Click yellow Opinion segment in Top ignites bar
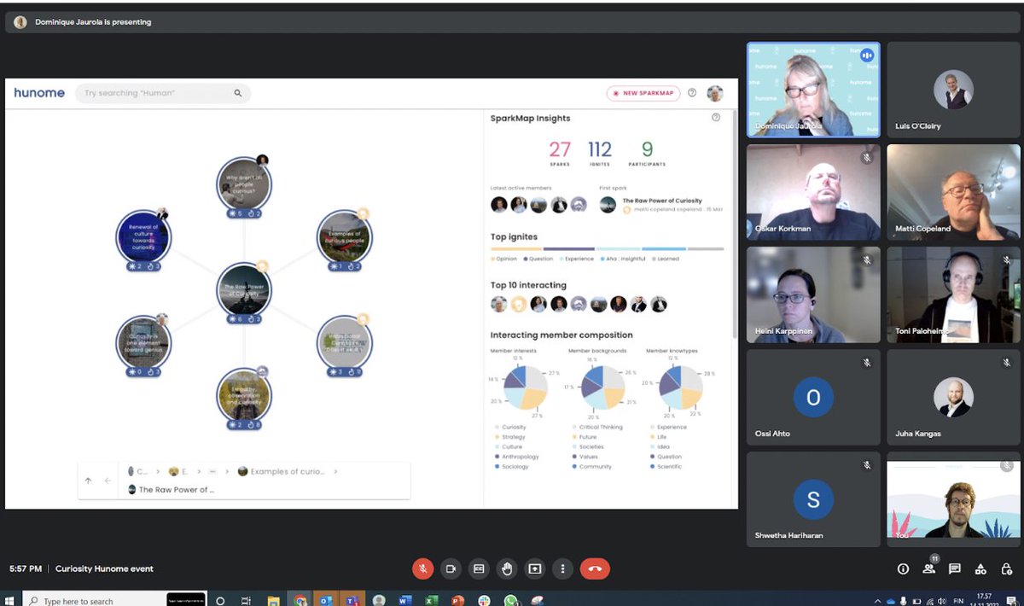 pyautogui.click(x=515, y=249)
